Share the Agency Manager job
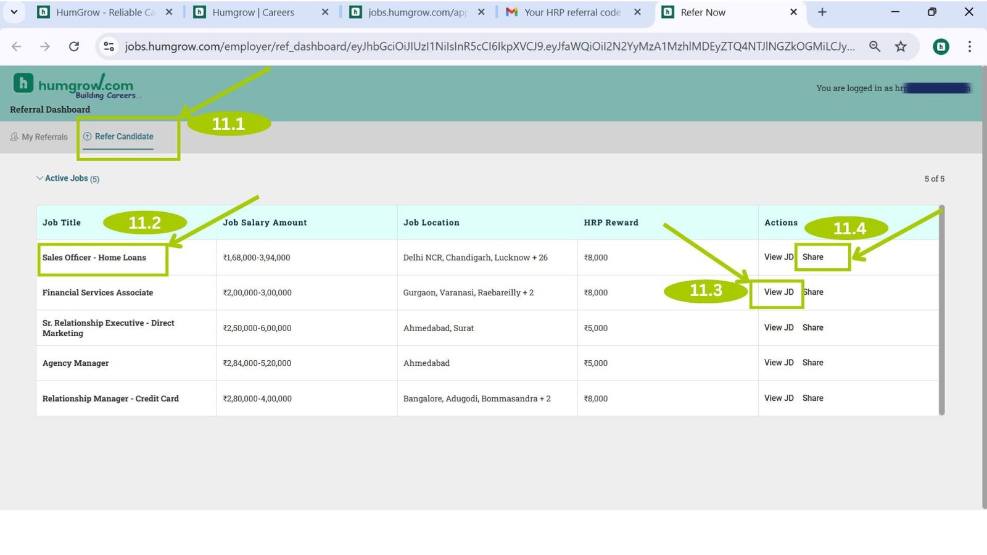 tap(812, 363)
